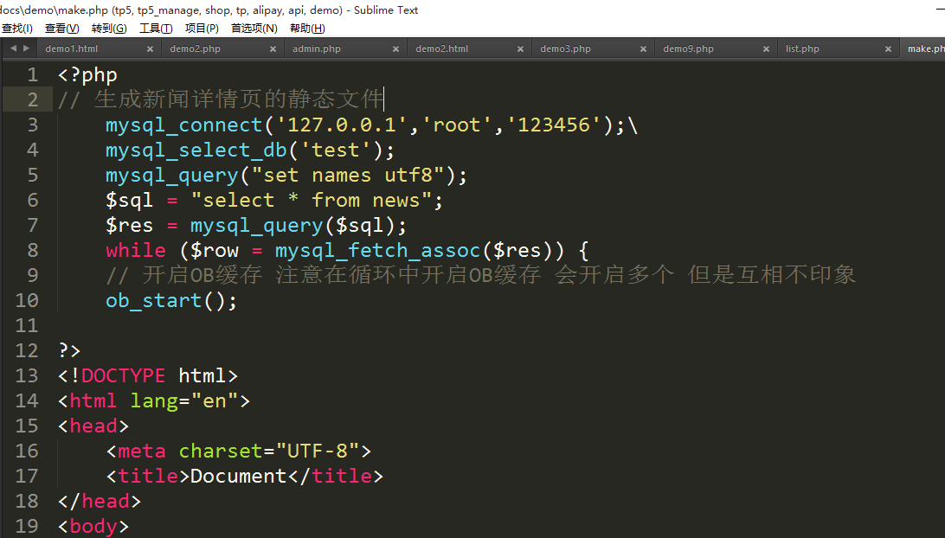Image resolution: width=945 pixels, height=538 pixels.
Task: Activate the make.php tab
Action: pos(925,49)
